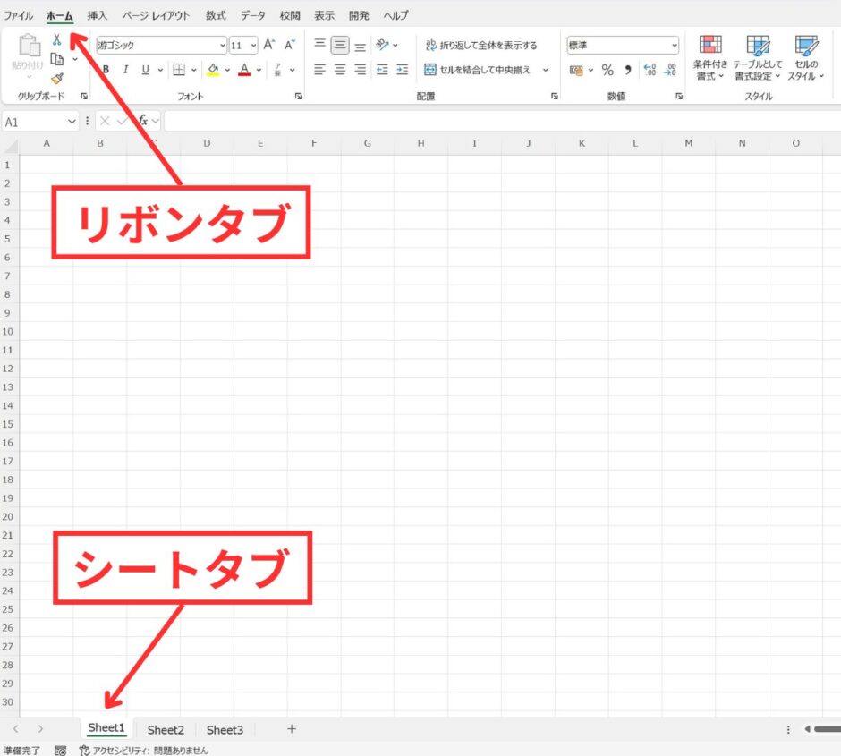Toggle italic formatting

click(125, 69)
